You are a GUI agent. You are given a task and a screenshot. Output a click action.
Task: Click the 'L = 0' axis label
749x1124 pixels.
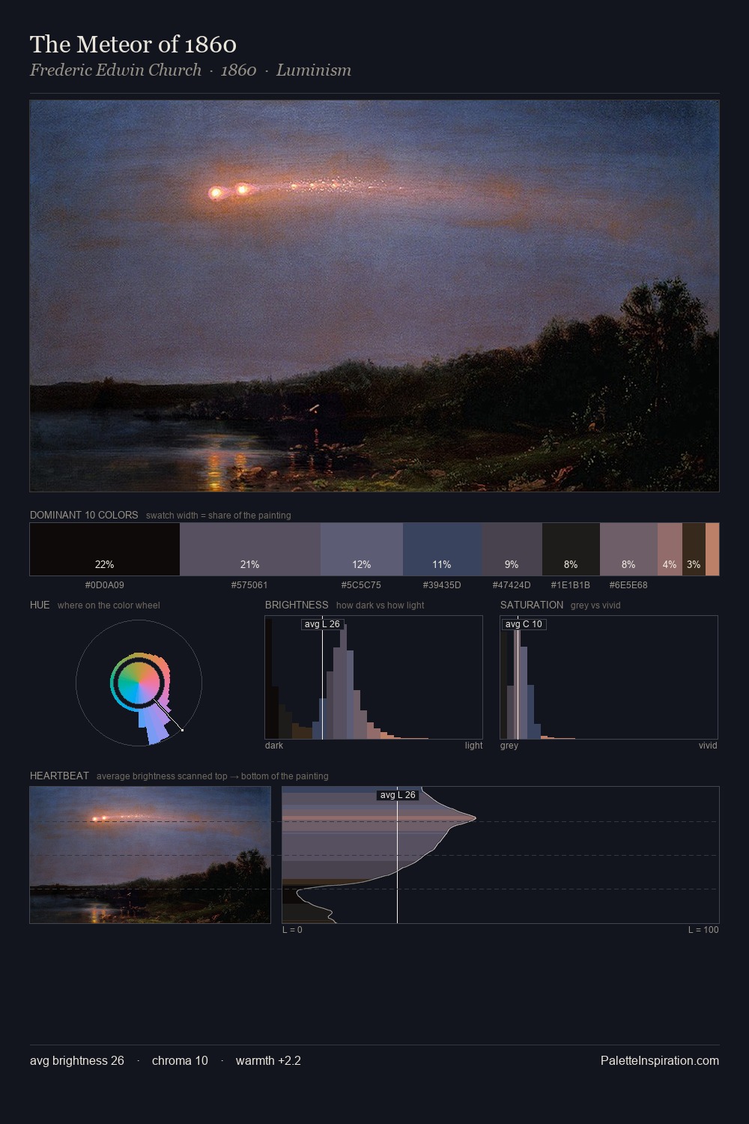coord(292,929)
